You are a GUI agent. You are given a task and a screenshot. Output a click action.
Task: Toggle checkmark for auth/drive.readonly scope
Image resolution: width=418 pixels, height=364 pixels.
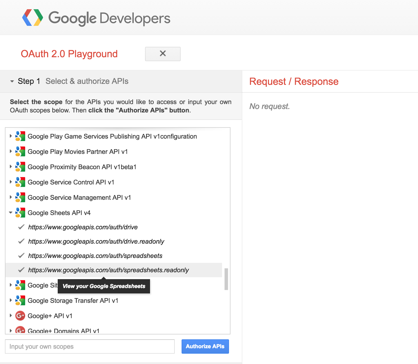click(x=21, y=241)
